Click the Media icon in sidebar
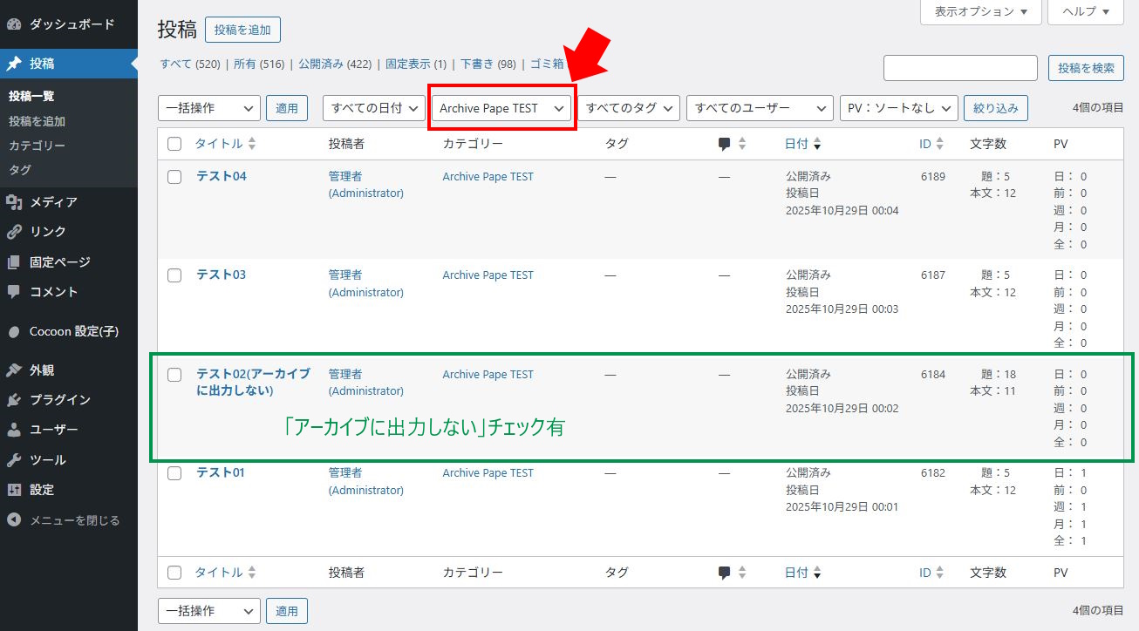1139x631 pixels. (x=14, y=202)
